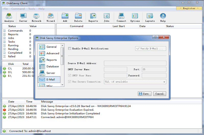Open the TLS if available dropdown

tap(135, 82)
